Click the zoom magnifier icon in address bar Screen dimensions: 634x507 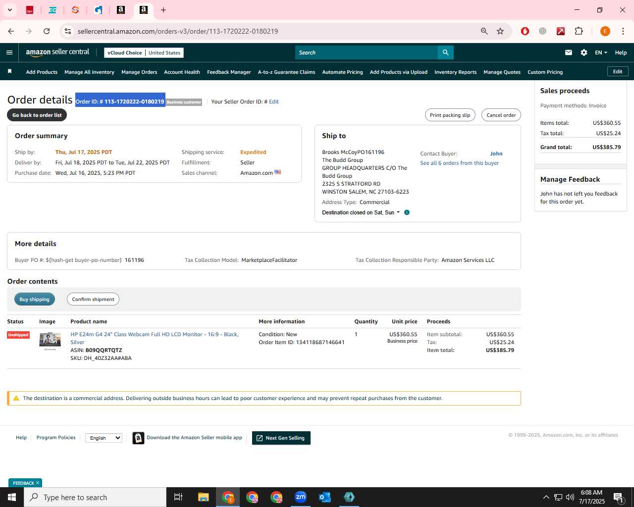pos(484,31)
